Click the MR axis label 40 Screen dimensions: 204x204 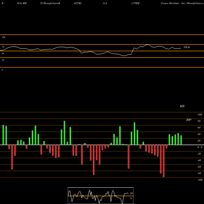click(x=199, y=134)
